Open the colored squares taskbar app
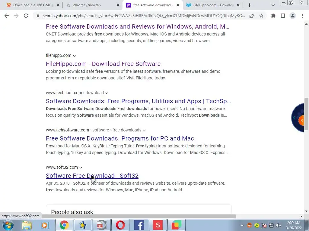309x231 pixels. click(176, 225)
